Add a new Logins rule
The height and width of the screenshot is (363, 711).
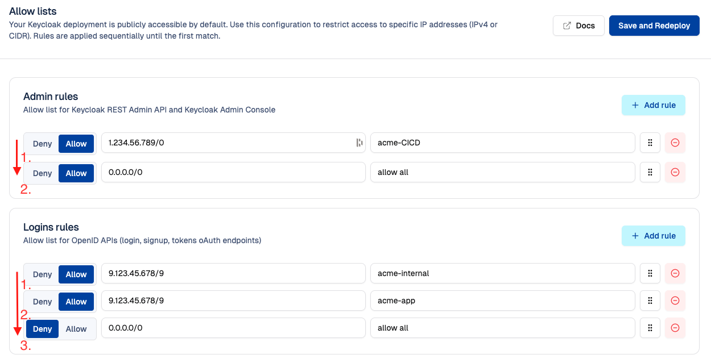pyautogui.click(x=653, y=236)
